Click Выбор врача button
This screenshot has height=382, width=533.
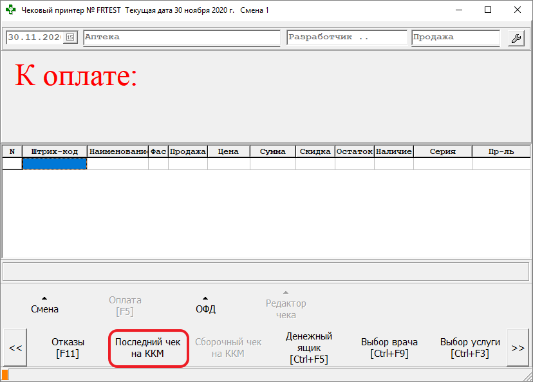click(389, 348)
